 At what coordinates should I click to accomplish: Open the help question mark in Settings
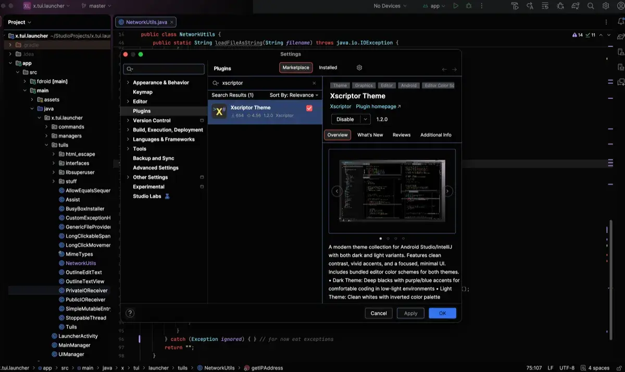click(130, 313)
